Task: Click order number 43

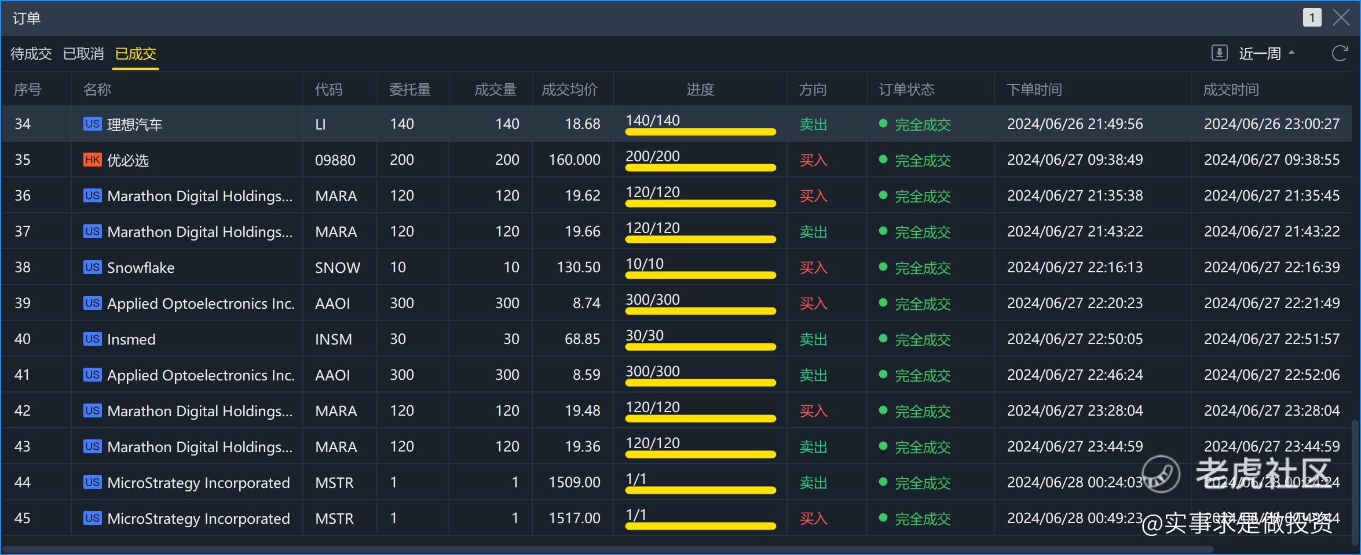Action: [23, 446]
